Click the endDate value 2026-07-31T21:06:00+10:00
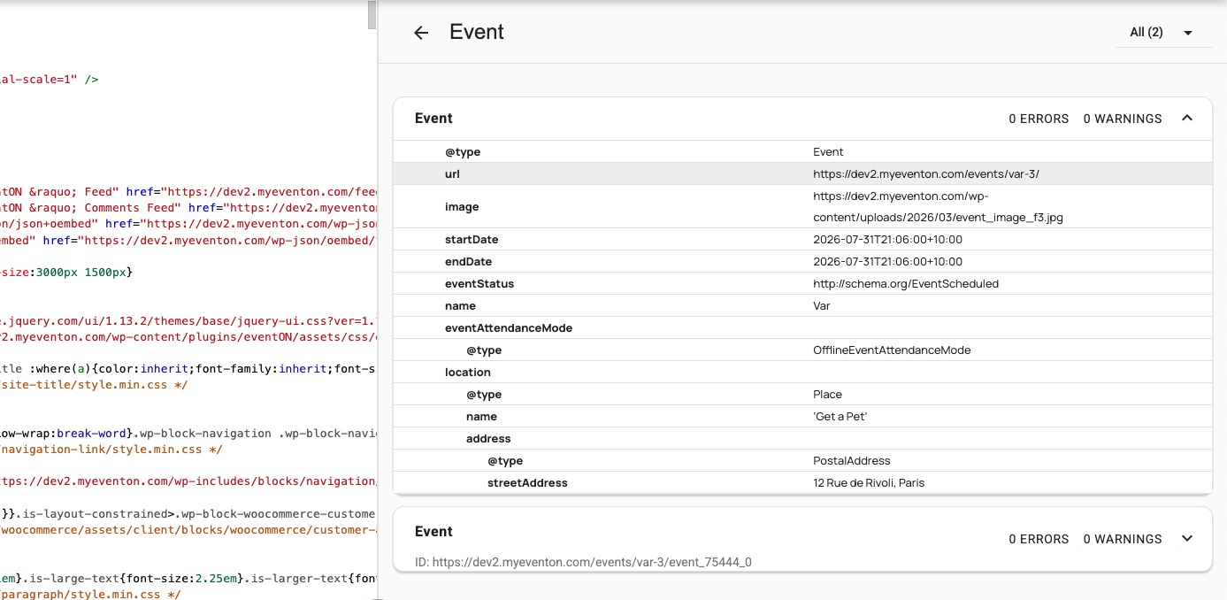The width and height of the screenshot is (1227, 600). [x=888, y=262]
